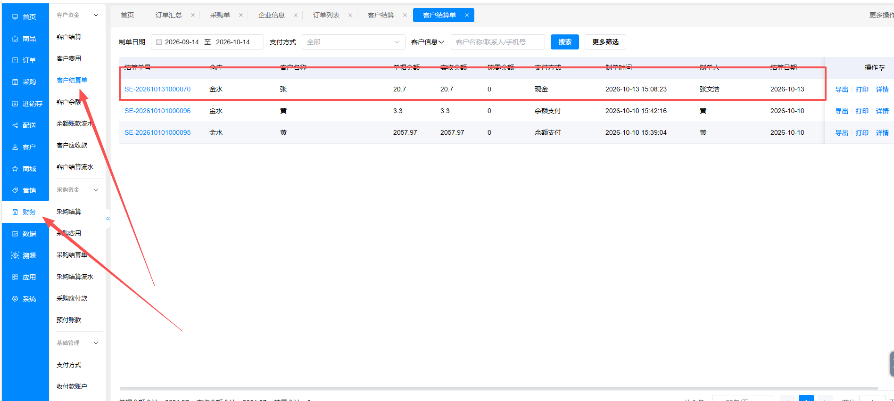
Task: Click 导出 for settlement SE-202610101000096
Action: point(842,111)
